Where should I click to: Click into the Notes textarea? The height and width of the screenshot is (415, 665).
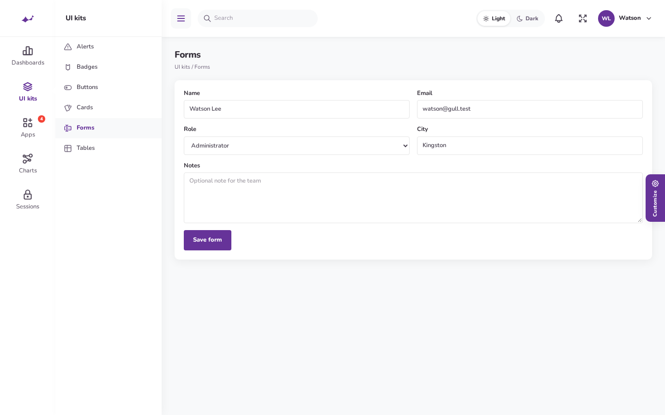click(413, 198)
